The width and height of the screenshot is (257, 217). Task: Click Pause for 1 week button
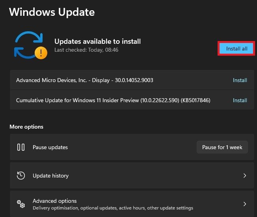click(x=222, y=147)
